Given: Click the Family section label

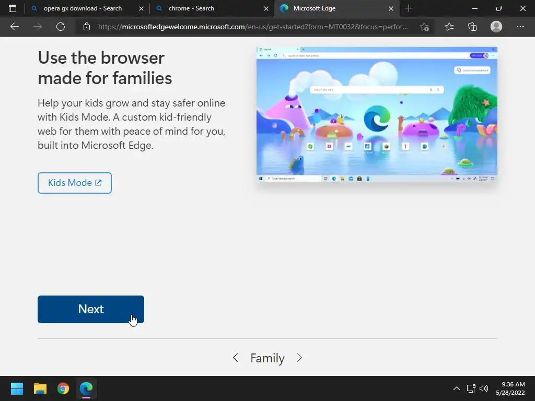Looking at the screenshot, I should (267, 358).
